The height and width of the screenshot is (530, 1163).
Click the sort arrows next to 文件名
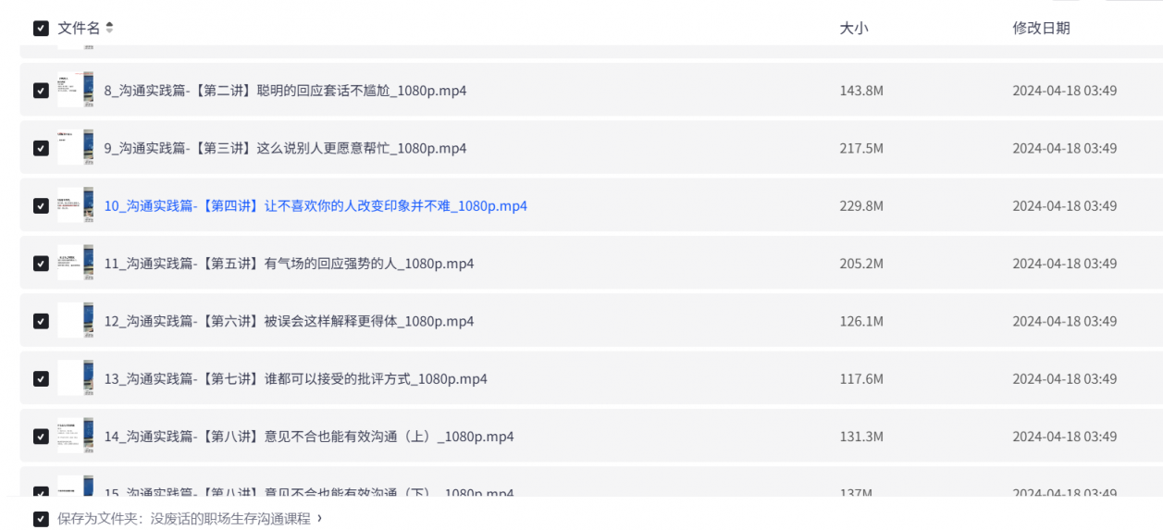(110, 29)
